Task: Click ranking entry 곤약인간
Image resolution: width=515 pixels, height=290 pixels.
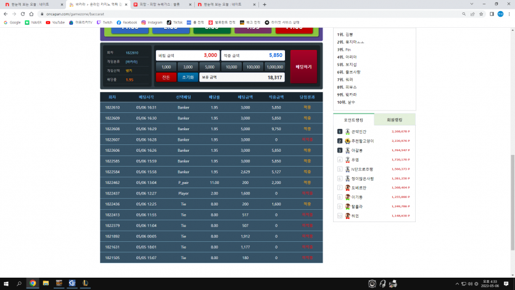Action: (x=359, y=131)
